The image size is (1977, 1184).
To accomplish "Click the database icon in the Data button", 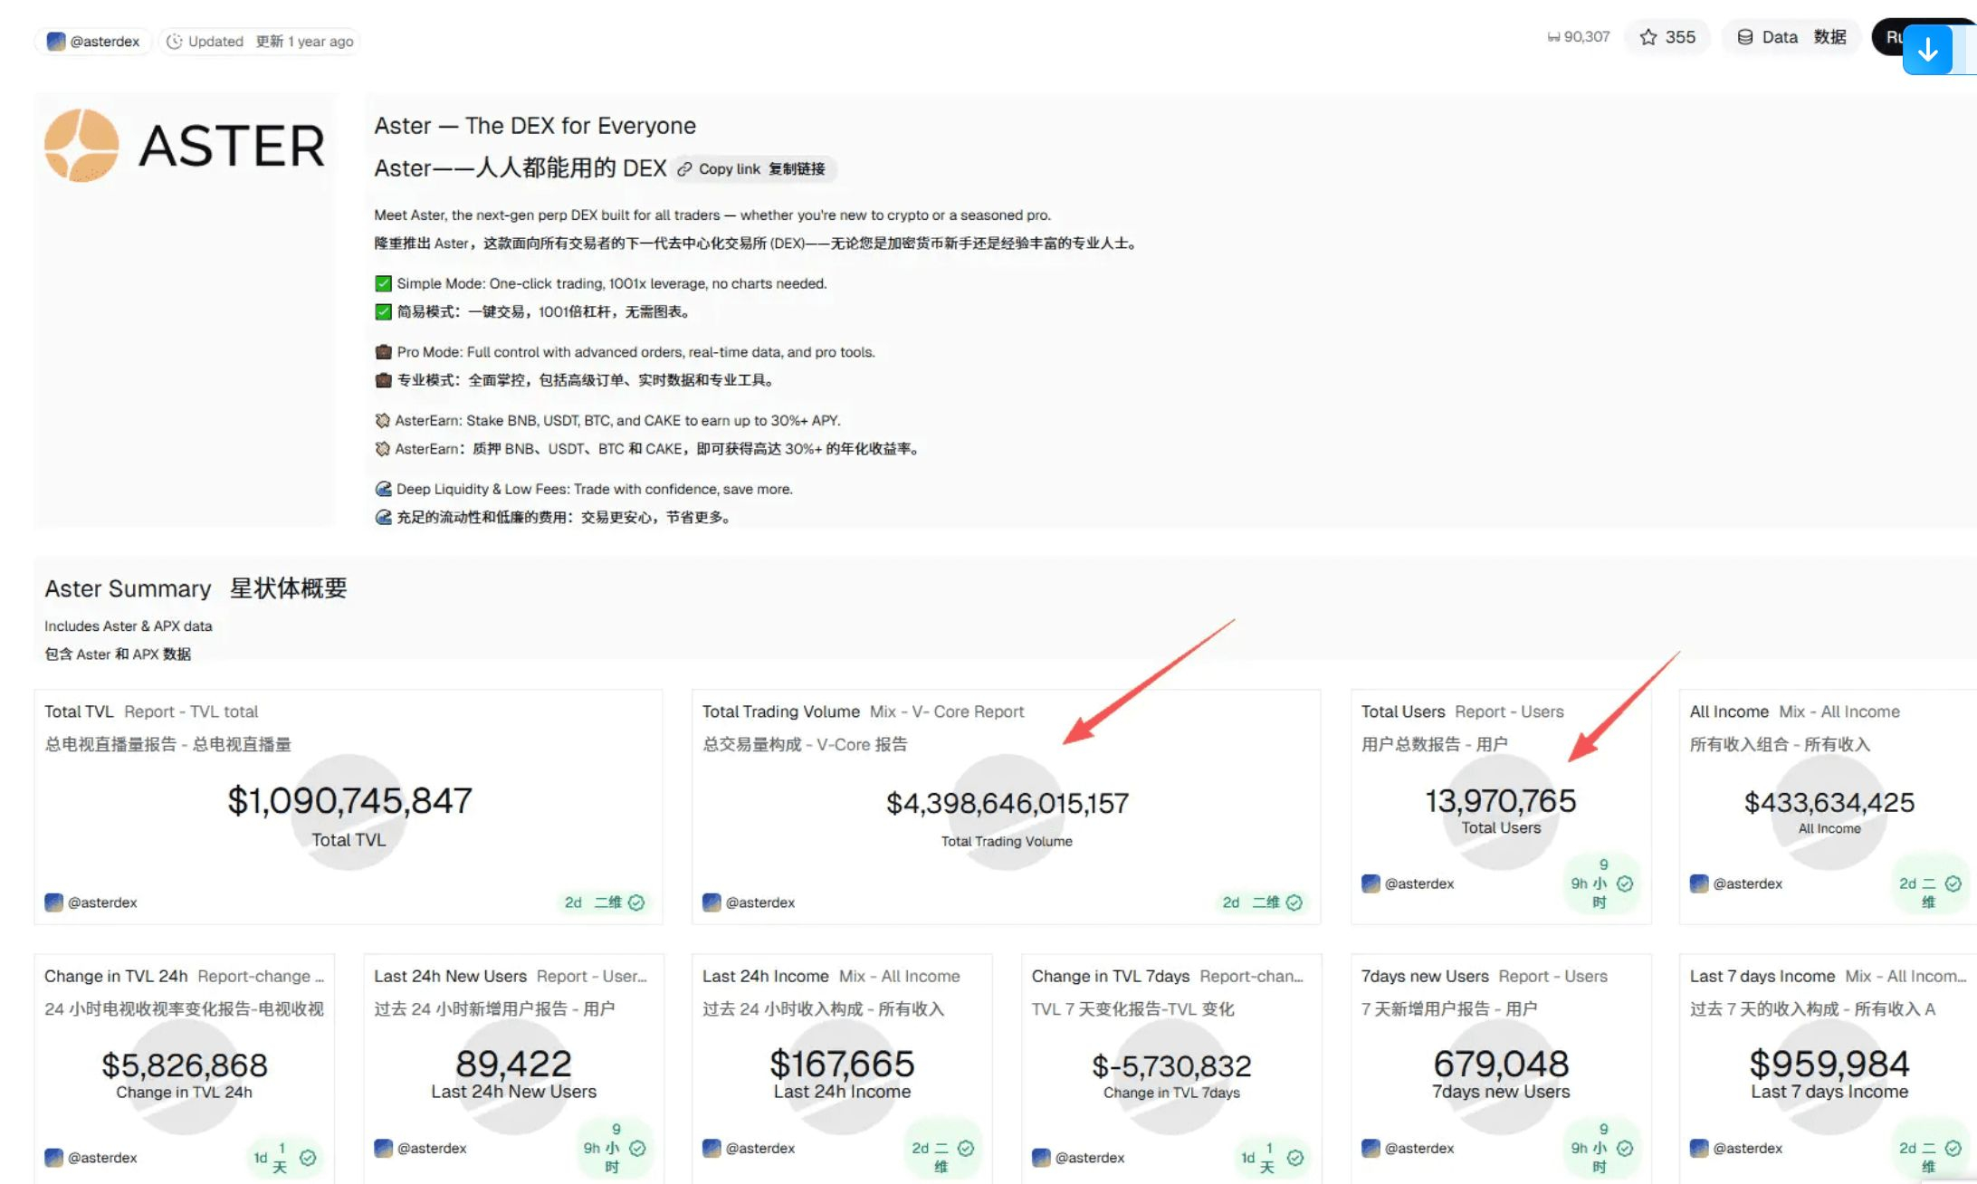I will point(1744,37).
